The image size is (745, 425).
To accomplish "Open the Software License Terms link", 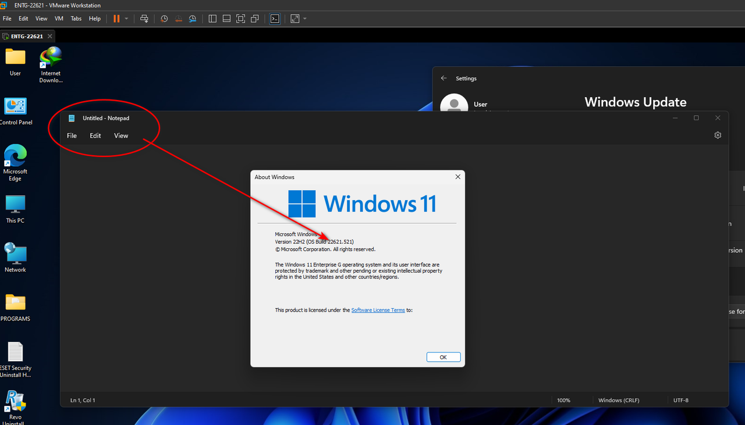I will (378, 310).
